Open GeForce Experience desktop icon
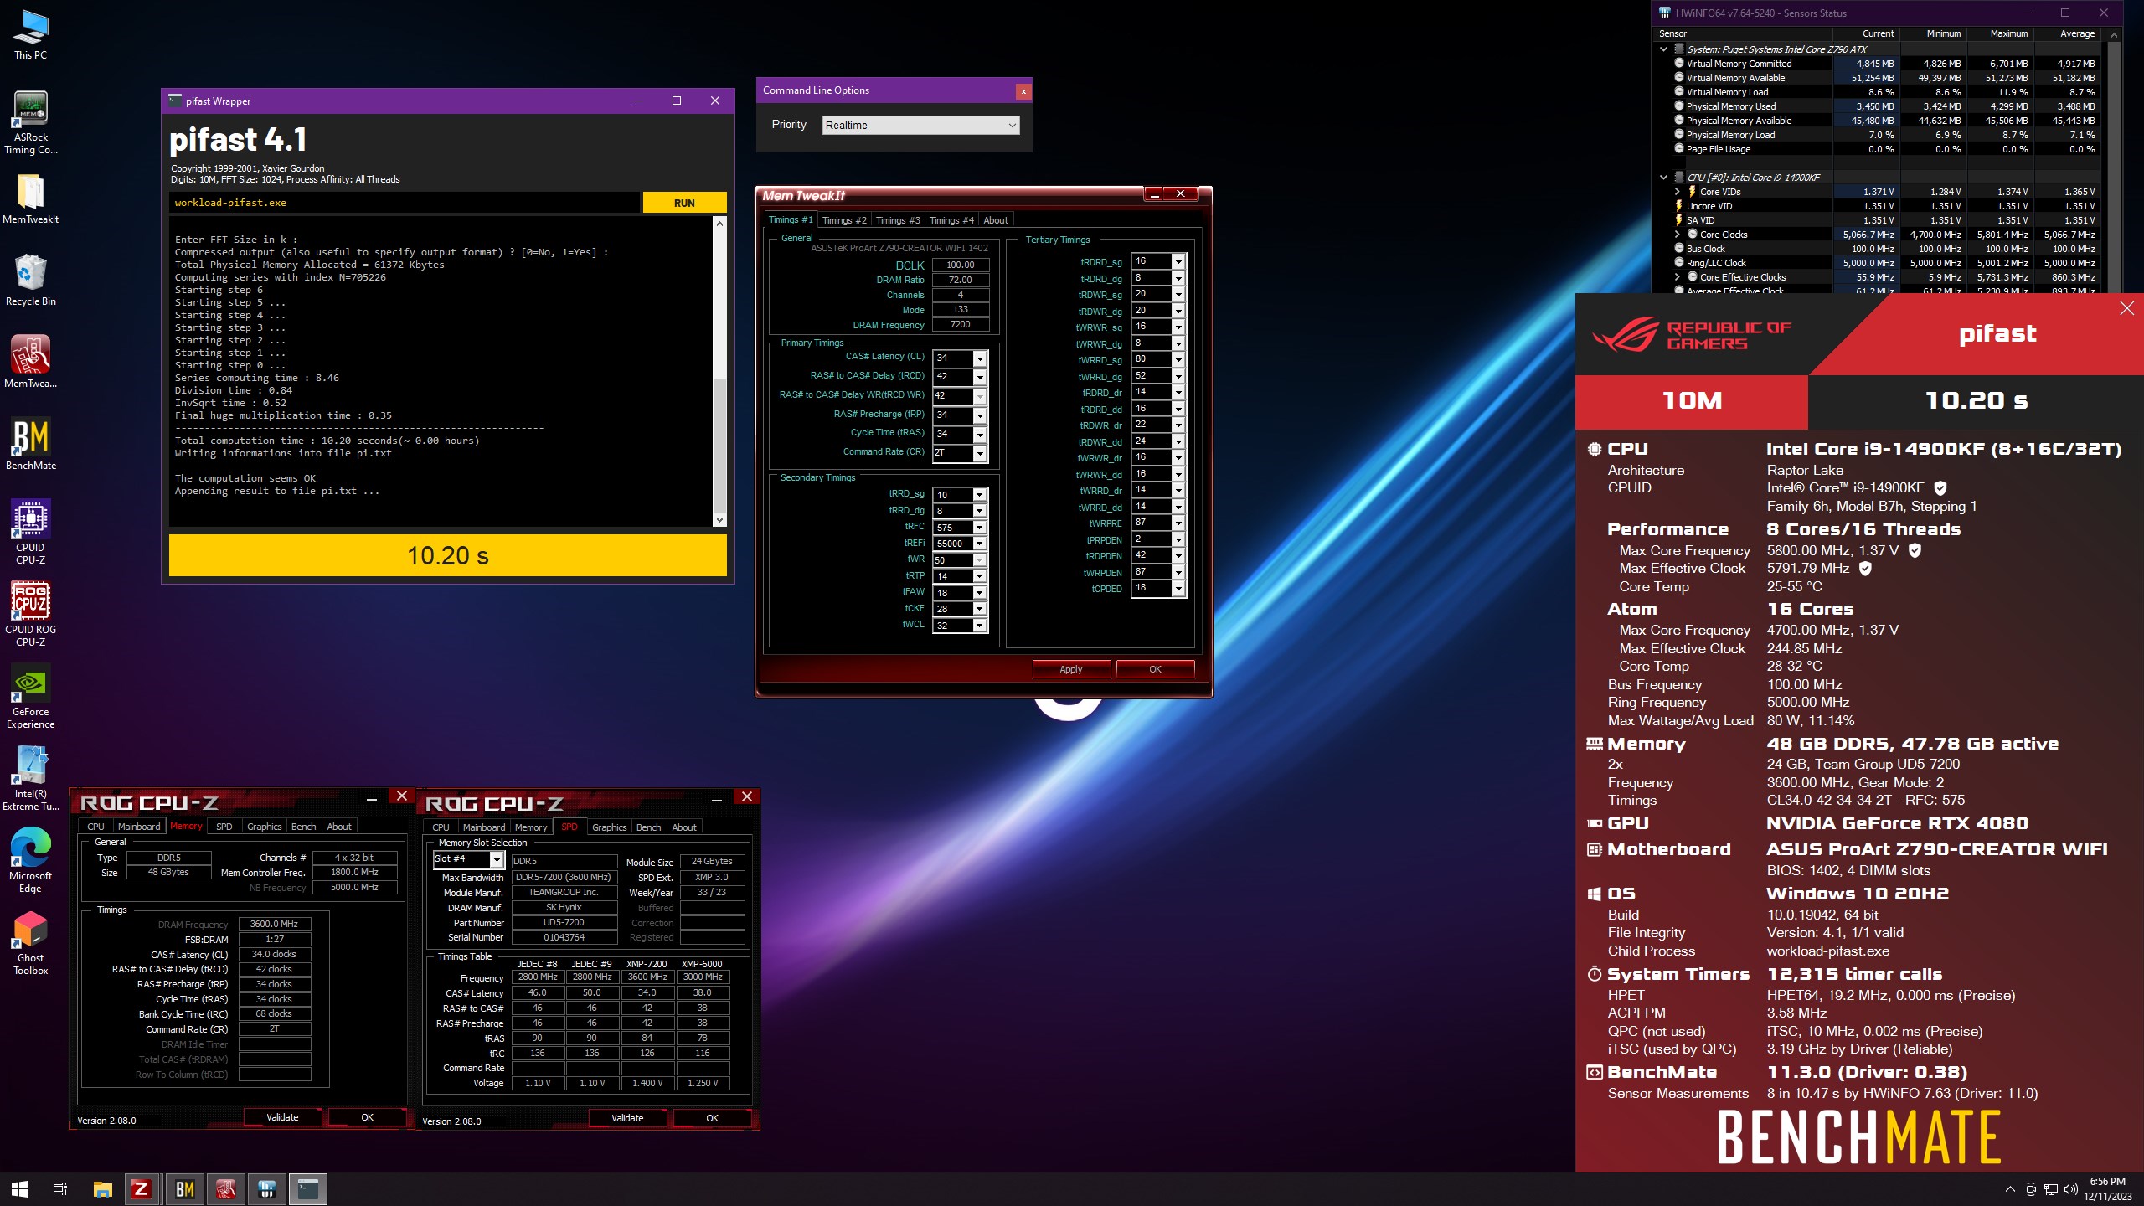Viewport: 2144px width, 1206px height. pyautogui.click(x=30, y=696)
